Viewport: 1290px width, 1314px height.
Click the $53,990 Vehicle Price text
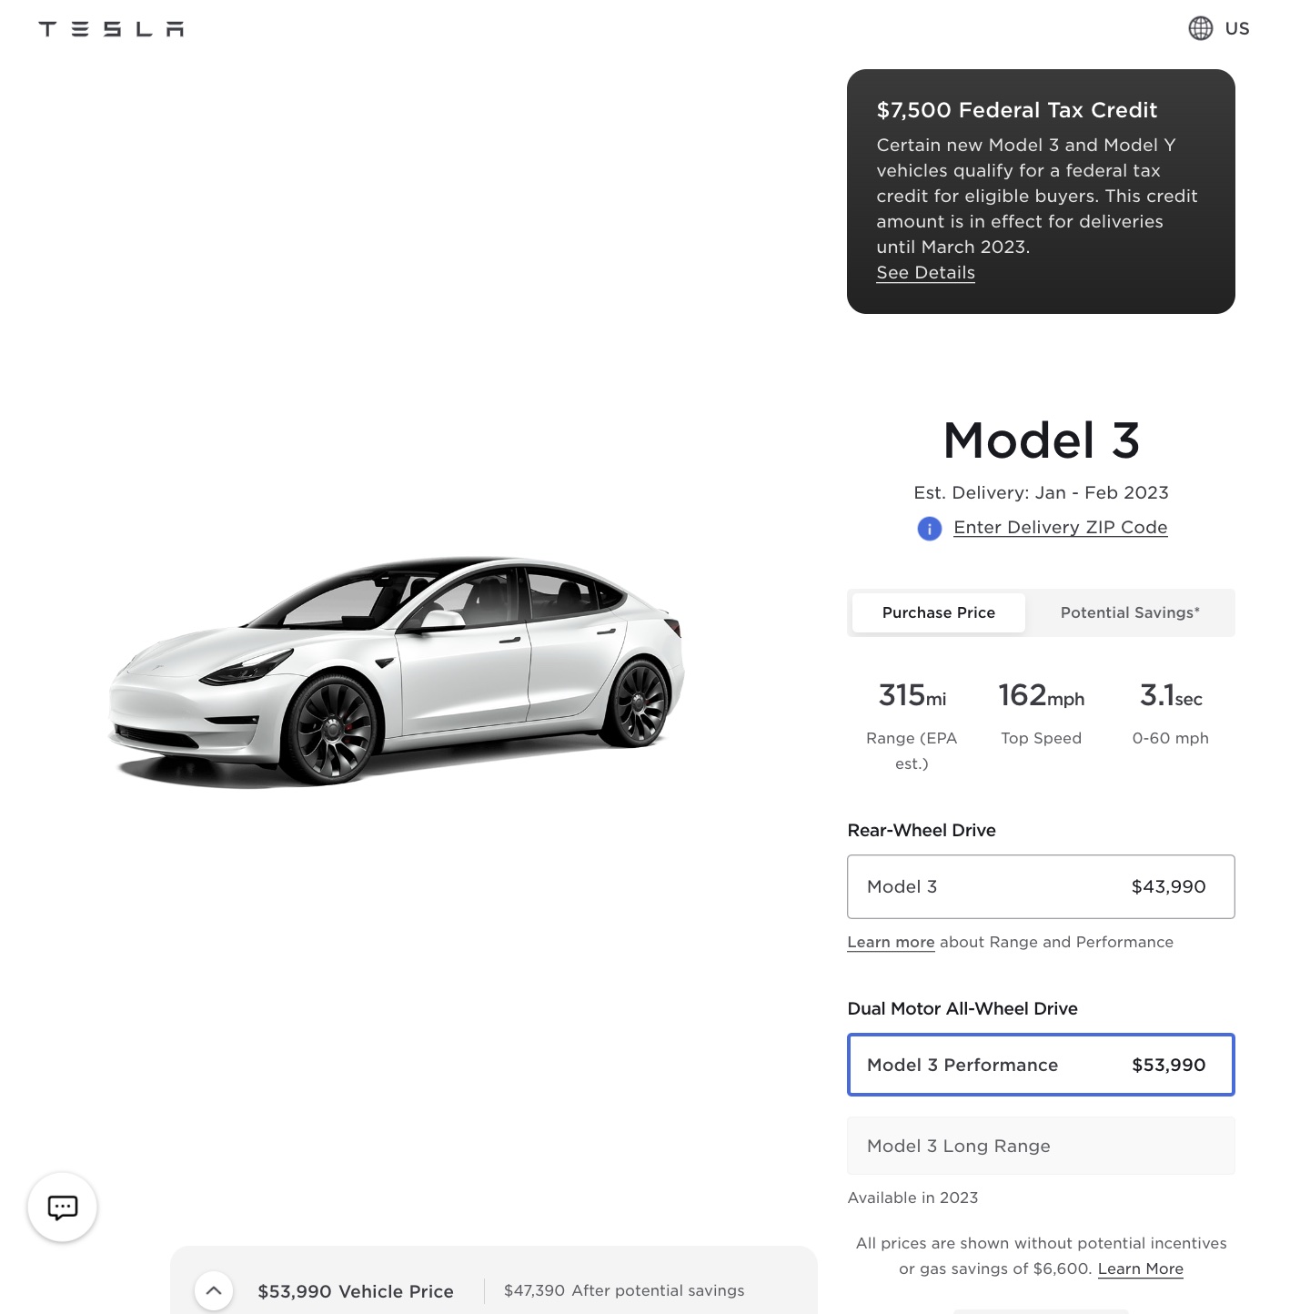(x=356, y=1291)
